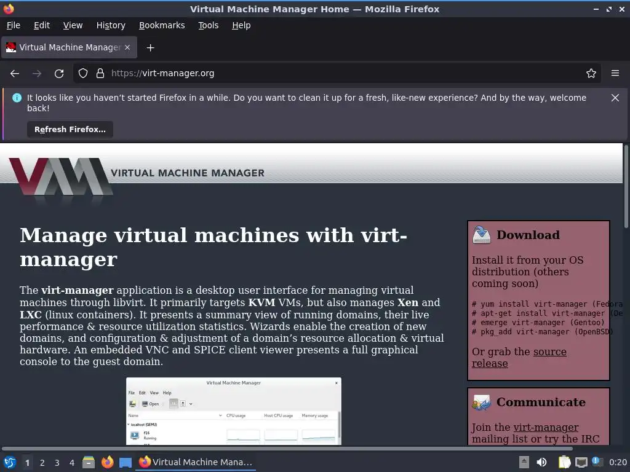Switch to workspace 3
This screenshot has height=472, width=630.
pos(57,463)
